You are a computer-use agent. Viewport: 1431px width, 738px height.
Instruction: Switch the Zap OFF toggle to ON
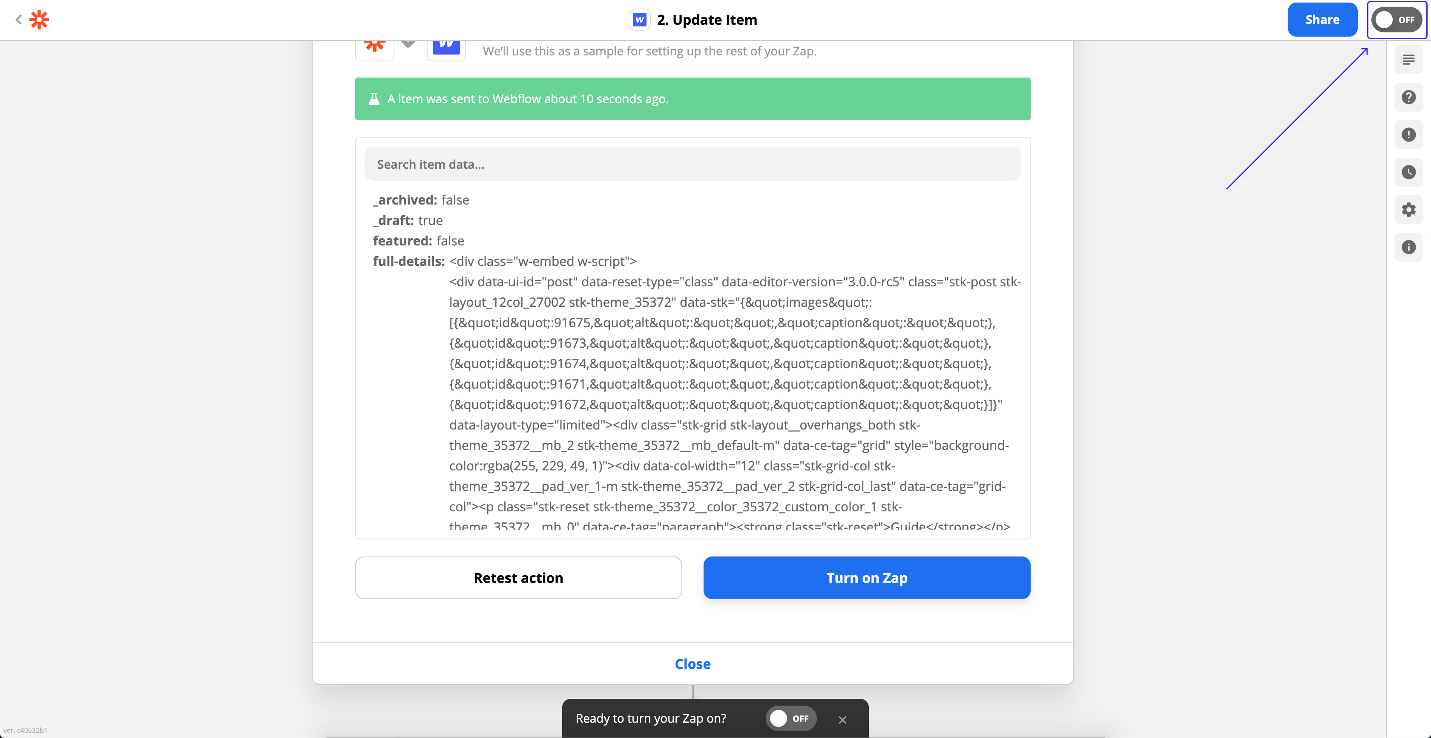[1397, 20]
